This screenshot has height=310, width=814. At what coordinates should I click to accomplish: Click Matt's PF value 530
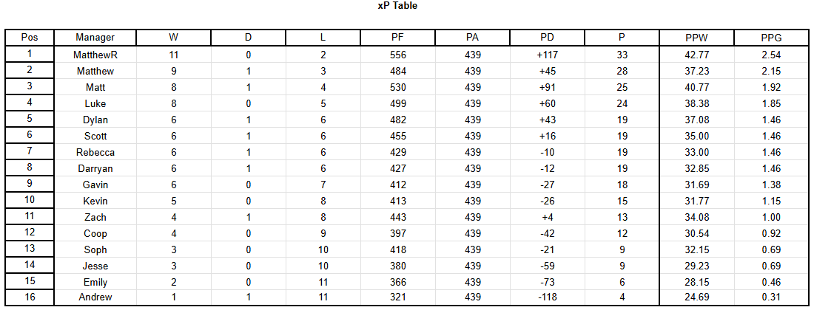pyautogui.click(x=397, y=87)
